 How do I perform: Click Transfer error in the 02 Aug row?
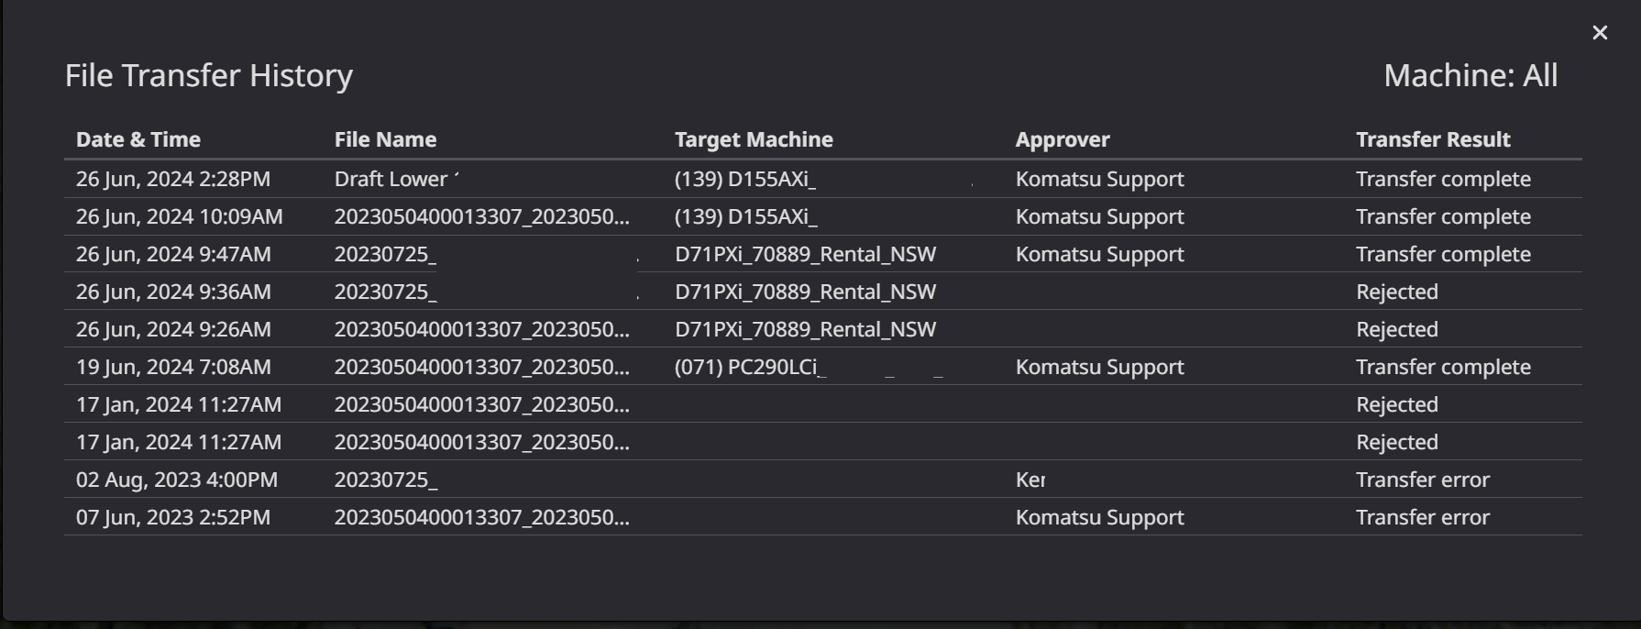pyautogui.click(x=1423, y=480)
